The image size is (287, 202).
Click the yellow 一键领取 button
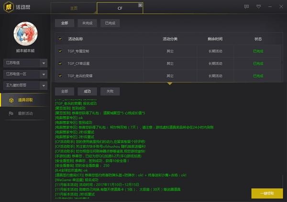pos(267,193)
